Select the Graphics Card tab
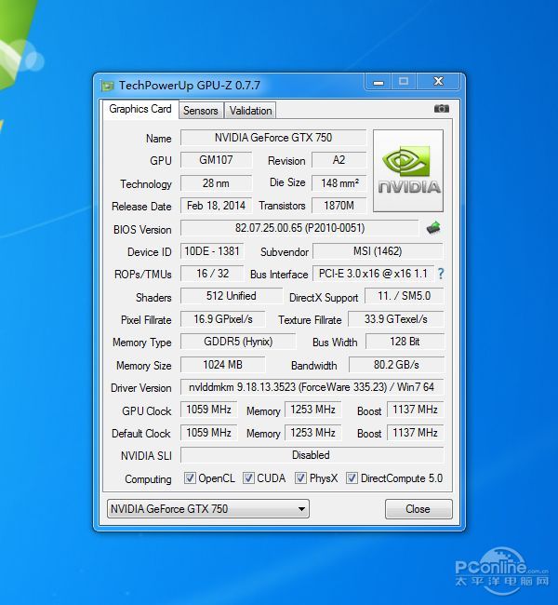Viewport: 558px width, 605px height. (140, 109)
